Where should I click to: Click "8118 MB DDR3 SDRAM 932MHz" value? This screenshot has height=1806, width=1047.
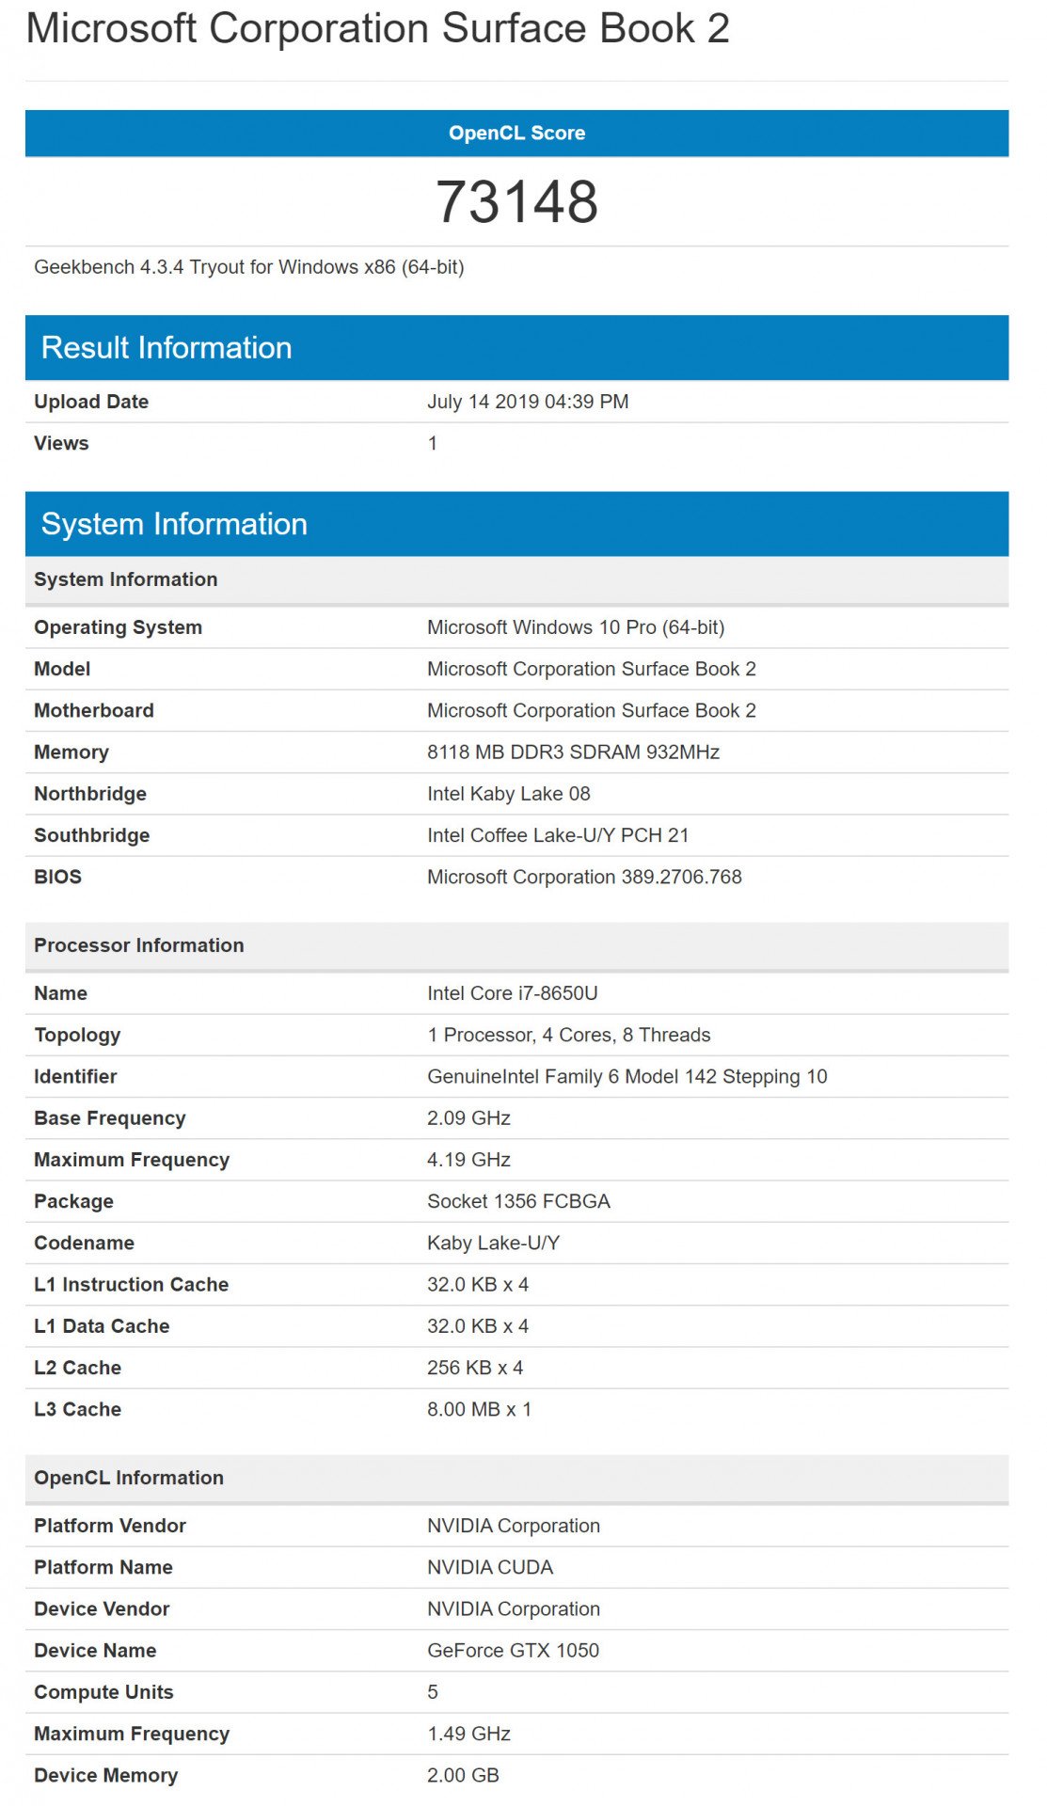coord(573,752)
